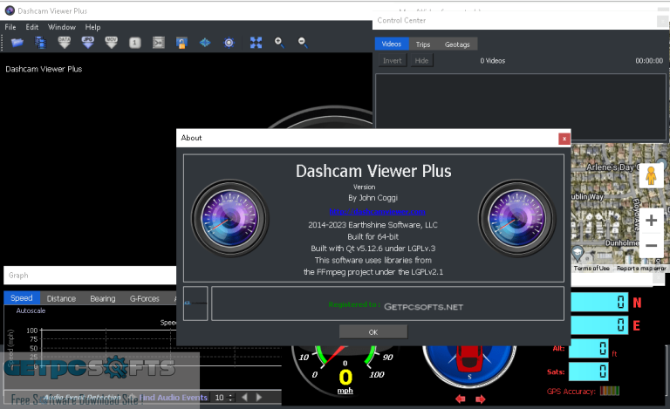This screenshot has width=670, height=409.
Task: Click the right speedometer logo in About
Action: 516,218
